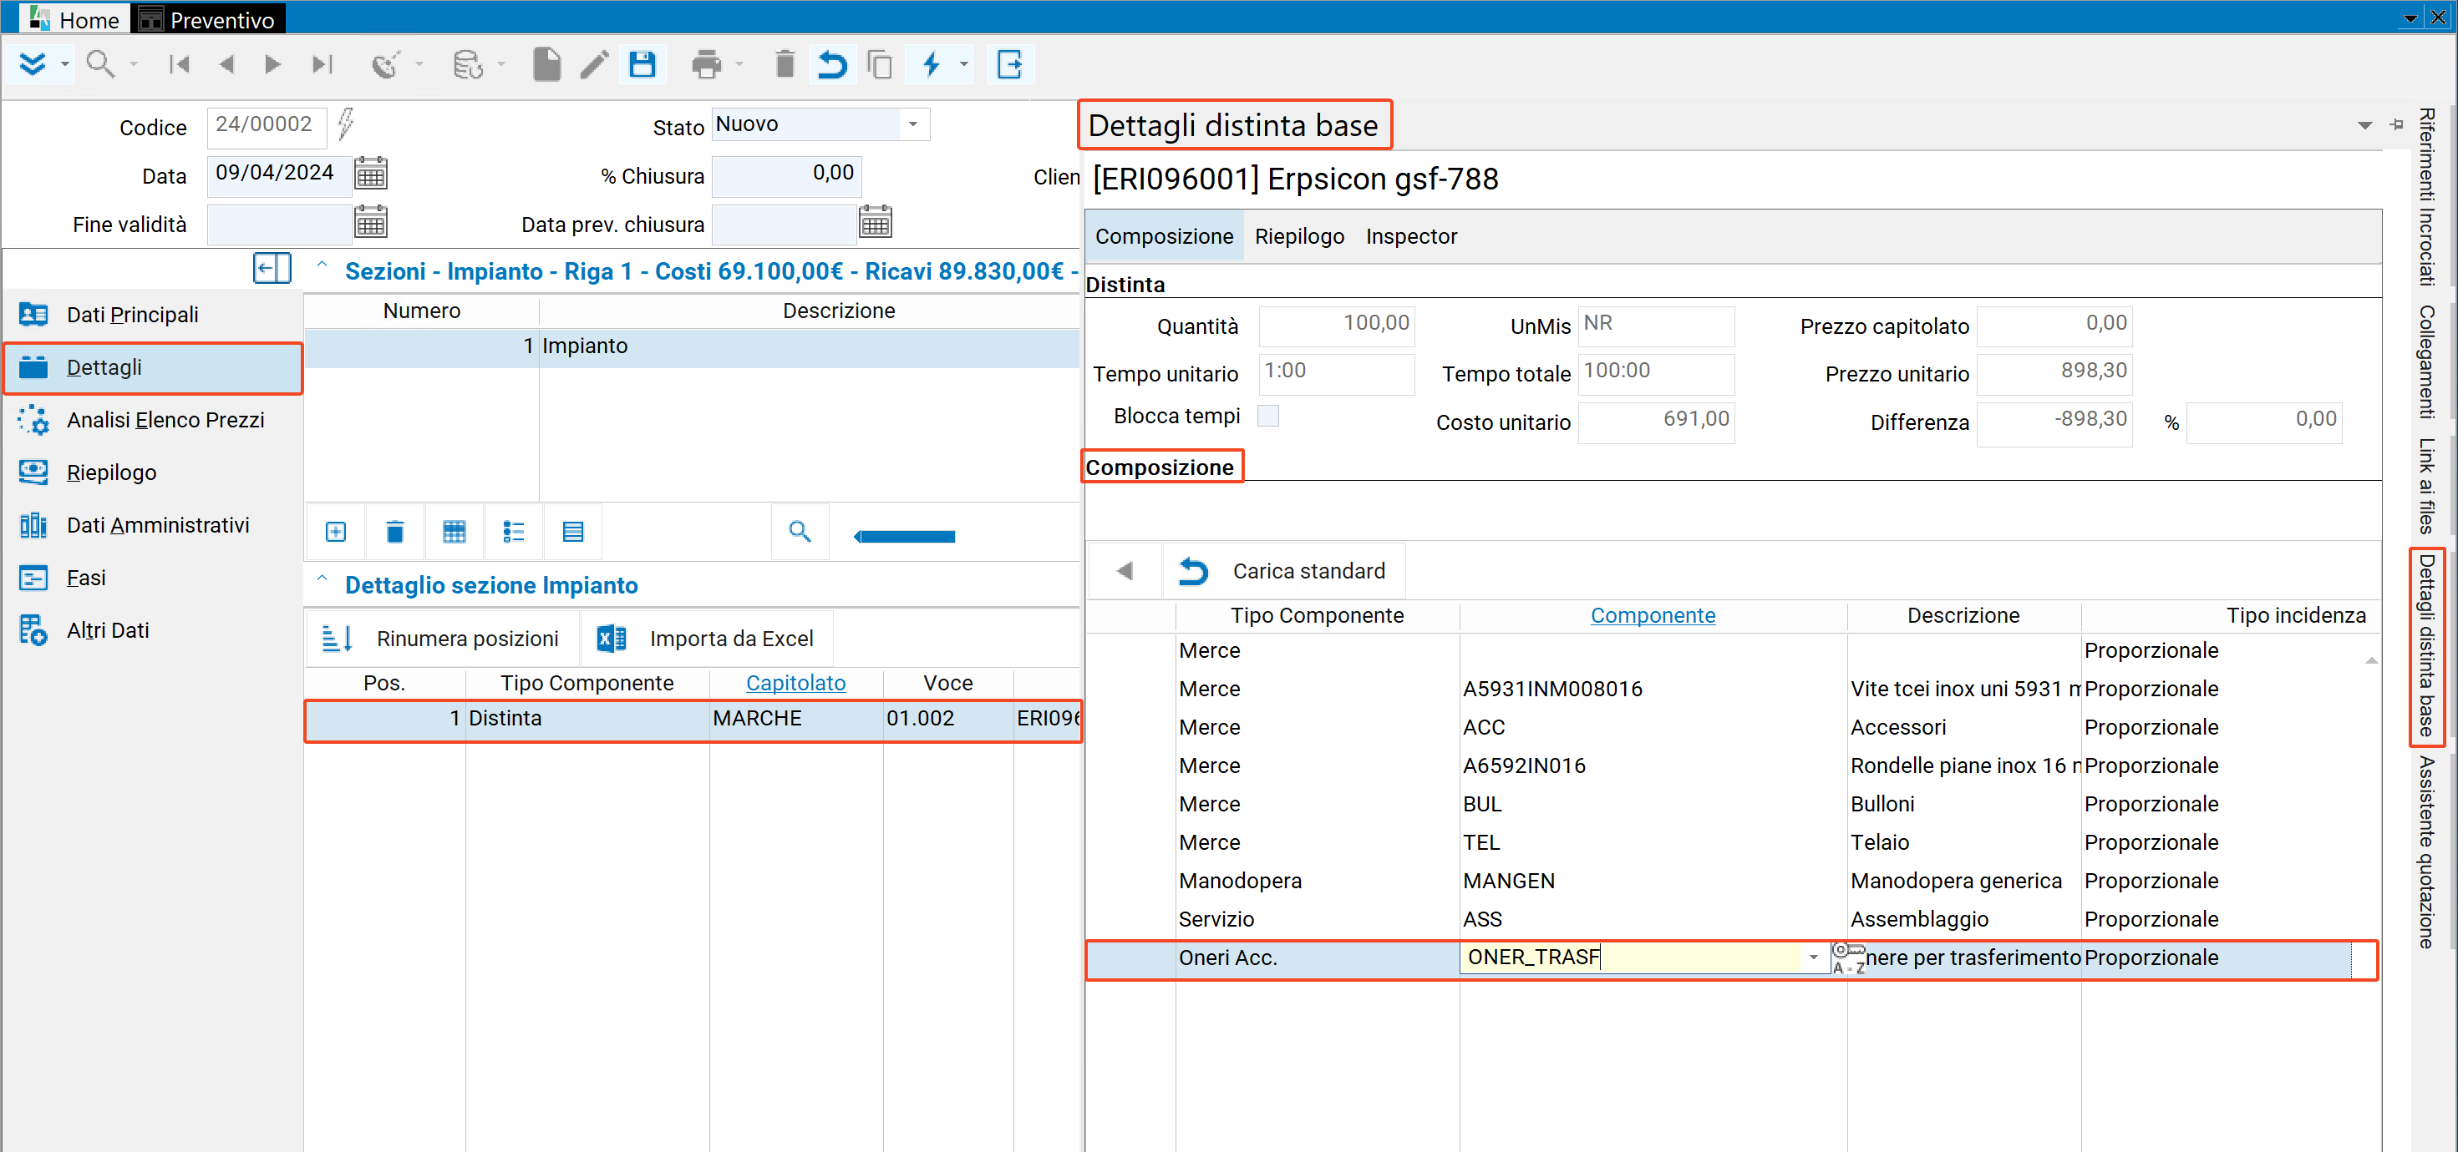Image resolution: width=2458 pixels, height=1152 pixels.
Task: Click the database icon in the toolbar
Action: [x=468, y=65]
